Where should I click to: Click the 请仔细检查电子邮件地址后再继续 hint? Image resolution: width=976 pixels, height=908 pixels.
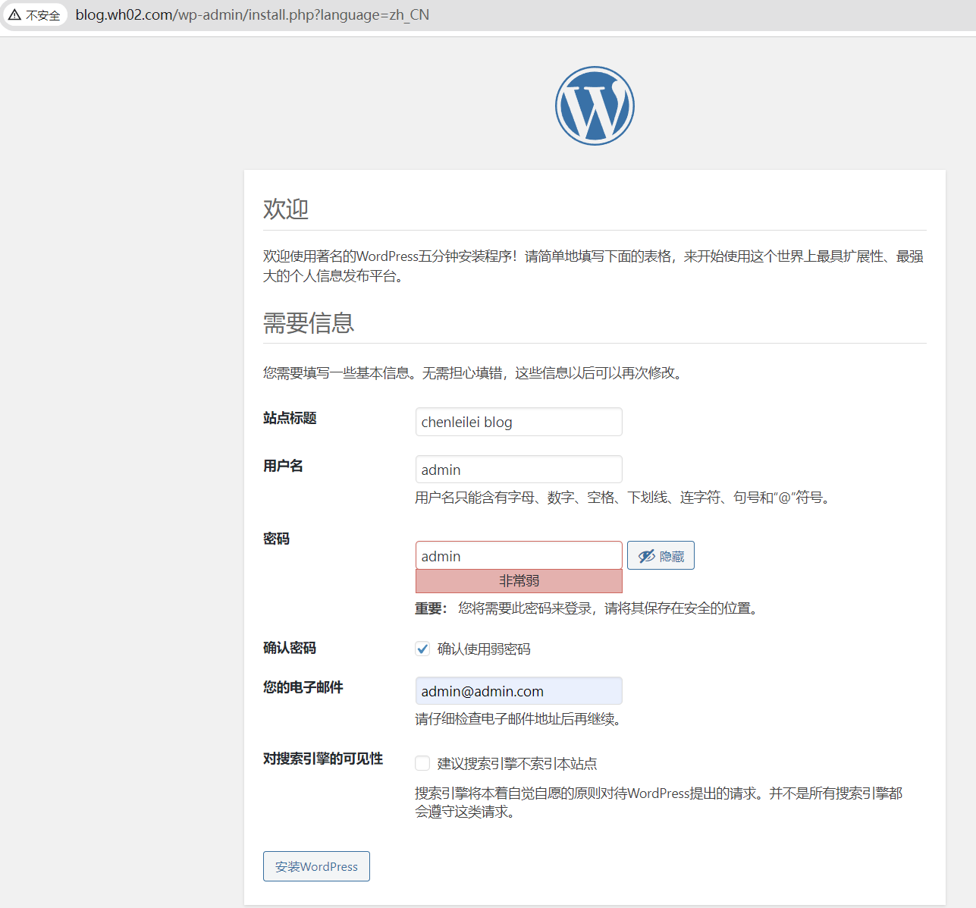[x=519, y=719]
